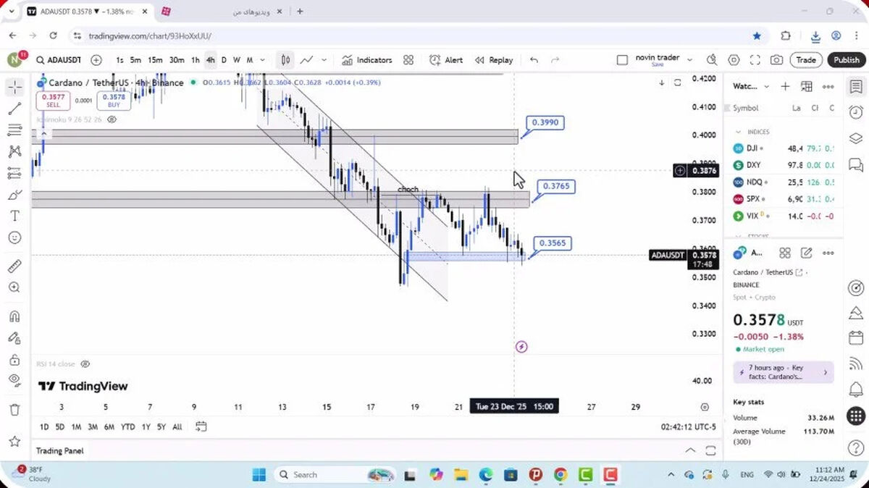Add symbol to watchlist plus icon

click(785, 86)
